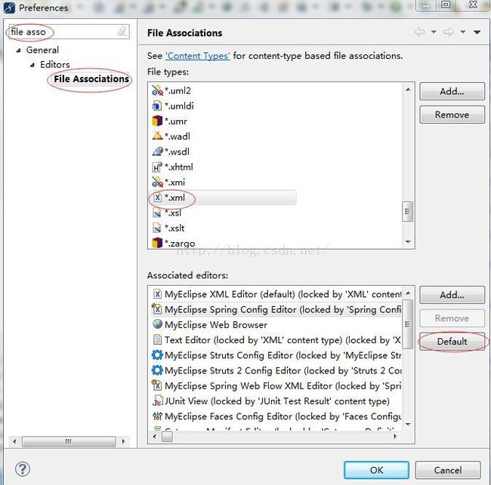Open Preferences help question mark icon

point(23,469)
